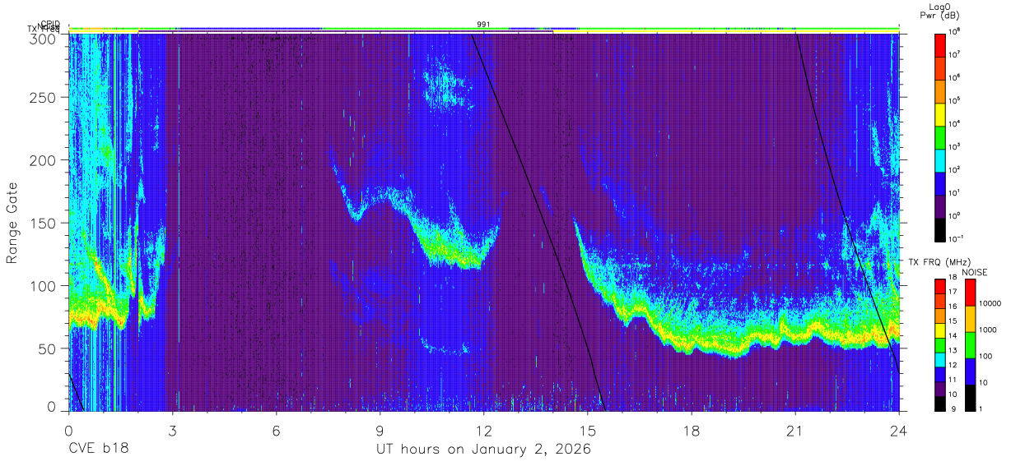The image size is (1011, 466).
Task: Select the yellow swatch of the TX FRQ color bar
Action: (941, 329)
